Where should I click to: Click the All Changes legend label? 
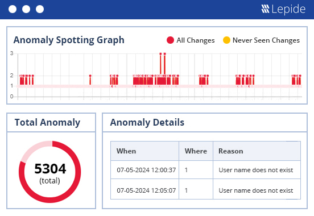tap(196, 40)
